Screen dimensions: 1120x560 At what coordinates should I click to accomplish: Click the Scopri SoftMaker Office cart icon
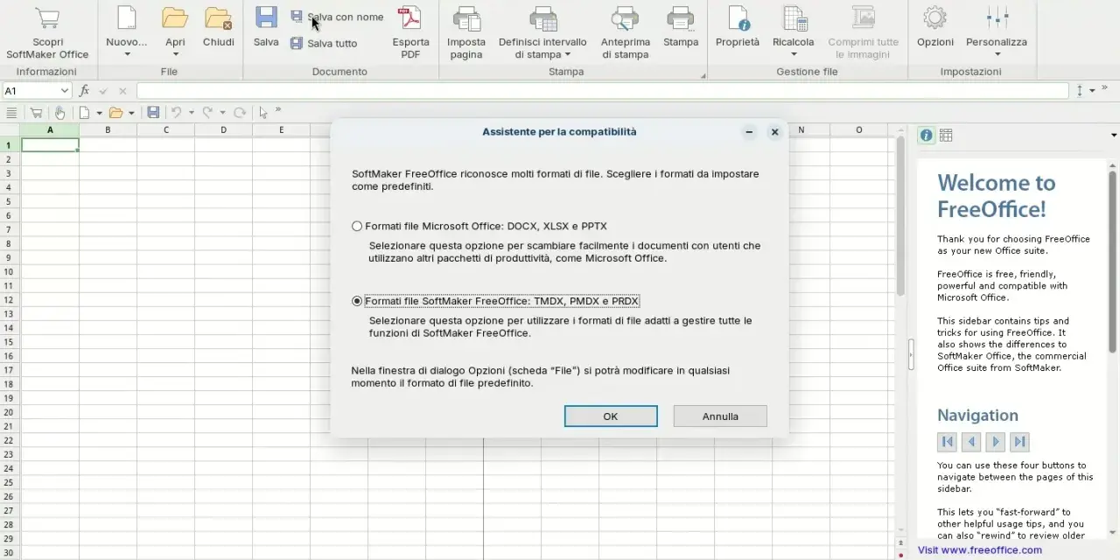coord(46,17)
